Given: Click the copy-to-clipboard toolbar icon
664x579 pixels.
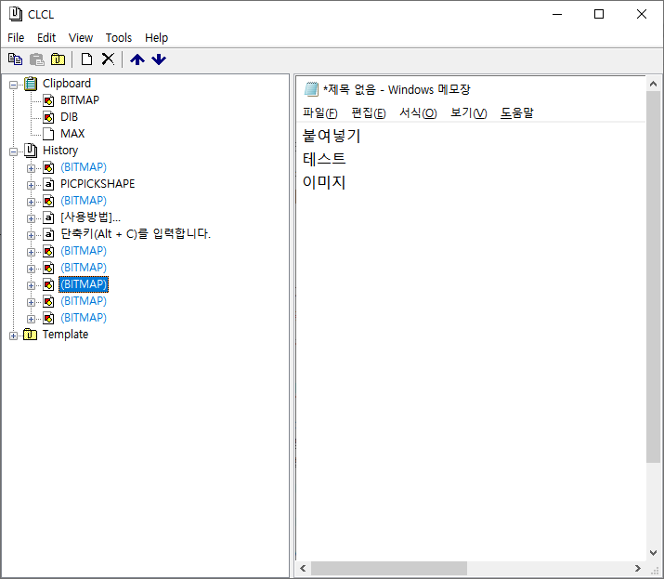Looking at the screenshot, I should (15, 59).
